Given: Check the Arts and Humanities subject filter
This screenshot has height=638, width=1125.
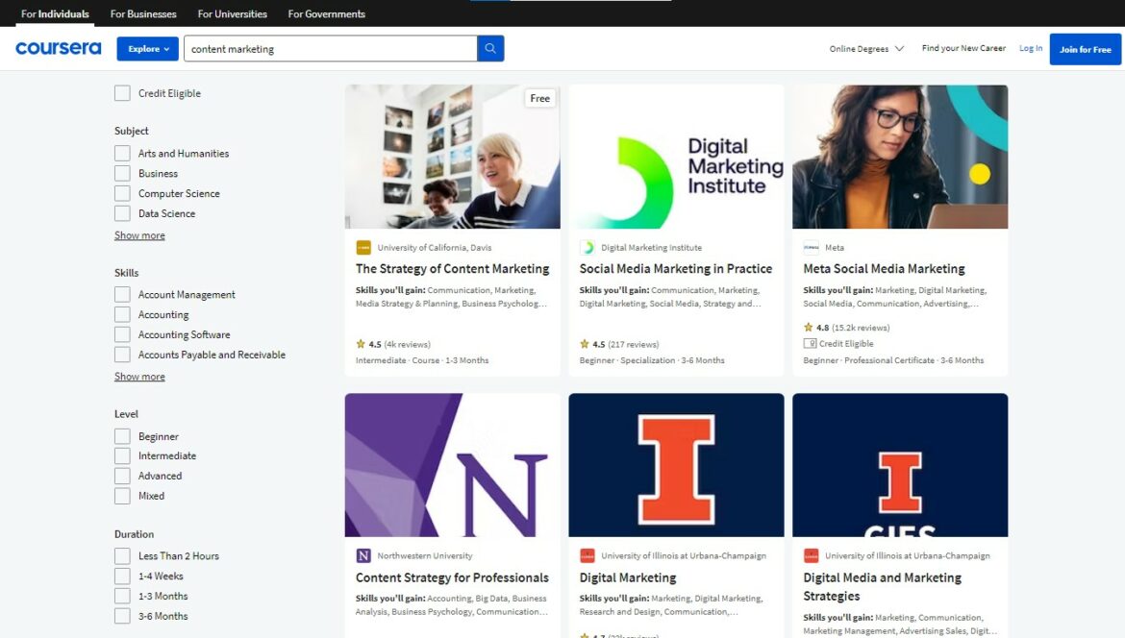Looking at the screenshot, I should coord(123,154).
